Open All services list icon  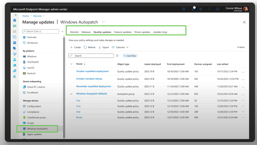(x=15, y=31)
